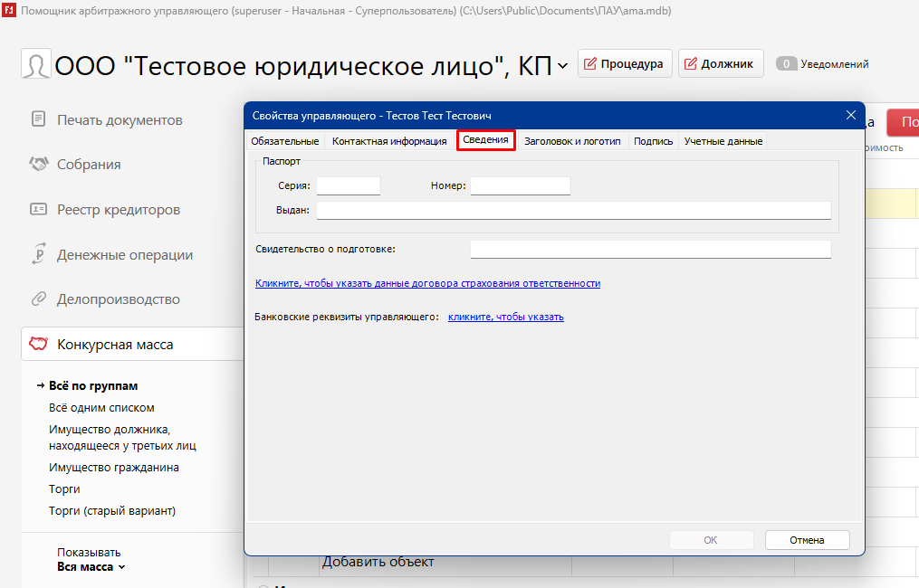Expand the dropdown next to company name
The width and height of the screenshot is (919, 588).
coord(562,65)
